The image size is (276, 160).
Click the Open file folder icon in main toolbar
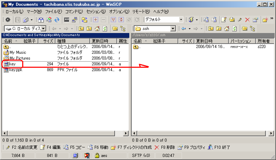(232, 20)
